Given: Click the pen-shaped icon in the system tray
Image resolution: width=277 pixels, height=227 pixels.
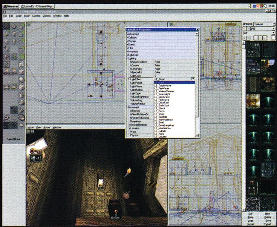Looking at the screenshot, I should 250,6.
